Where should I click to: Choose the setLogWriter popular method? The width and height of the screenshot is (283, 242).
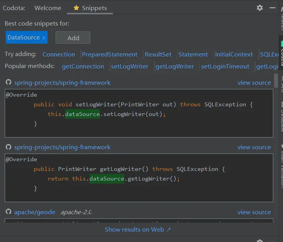[130, 66]
